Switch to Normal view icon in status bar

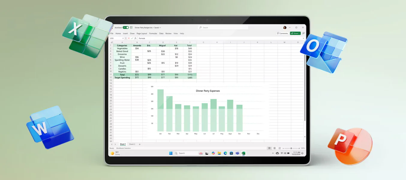(269, 148)
